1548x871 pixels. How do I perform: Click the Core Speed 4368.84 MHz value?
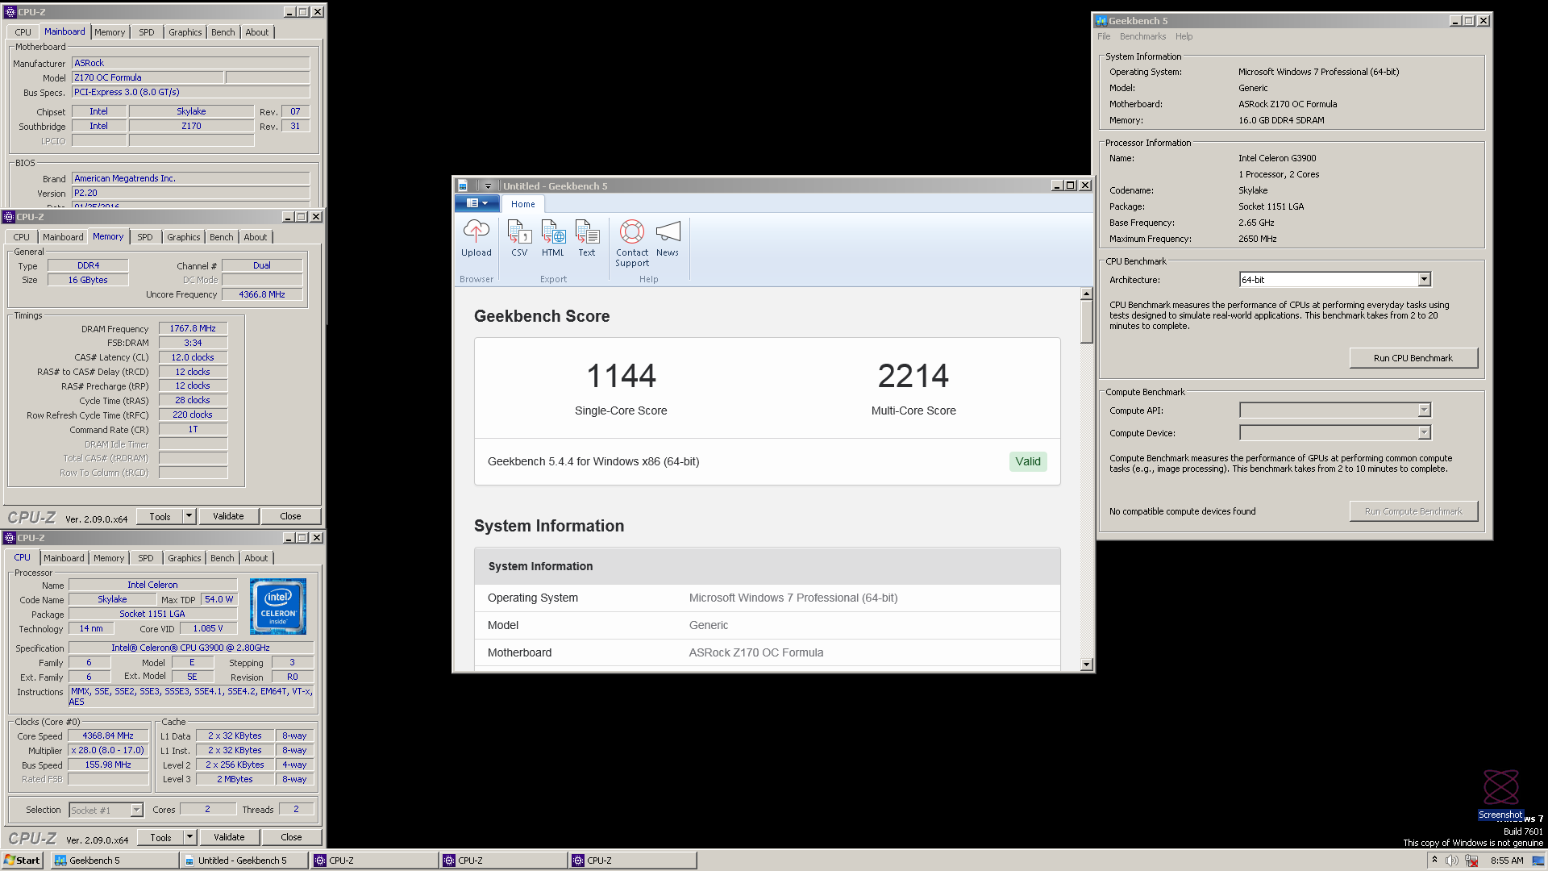point(108,736)
